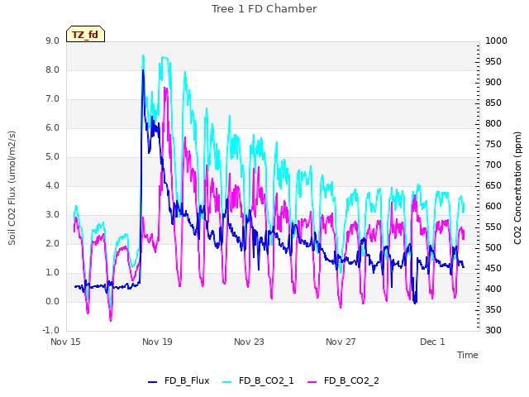Screen dimensions: 529x397
Task: Click the 800 ppm right axis value
Action: tap(493, 123)
